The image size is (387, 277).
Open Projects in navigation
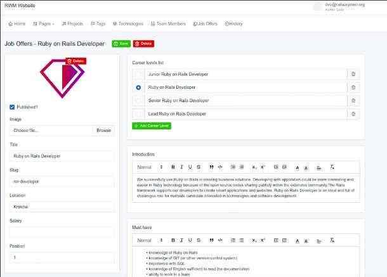click(72, 23)
